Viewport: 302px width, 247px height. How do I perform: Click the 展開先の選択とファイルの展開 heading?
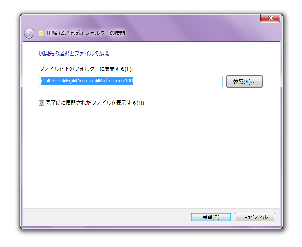click(x=74, y=54)
